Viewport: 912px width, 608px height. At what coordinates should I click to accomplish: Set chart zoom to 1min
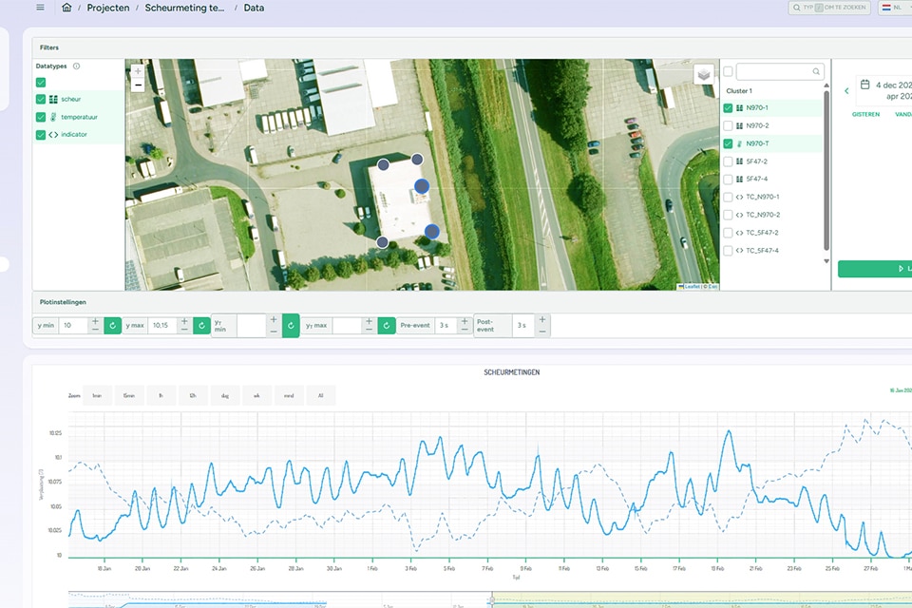coord(97,395)
